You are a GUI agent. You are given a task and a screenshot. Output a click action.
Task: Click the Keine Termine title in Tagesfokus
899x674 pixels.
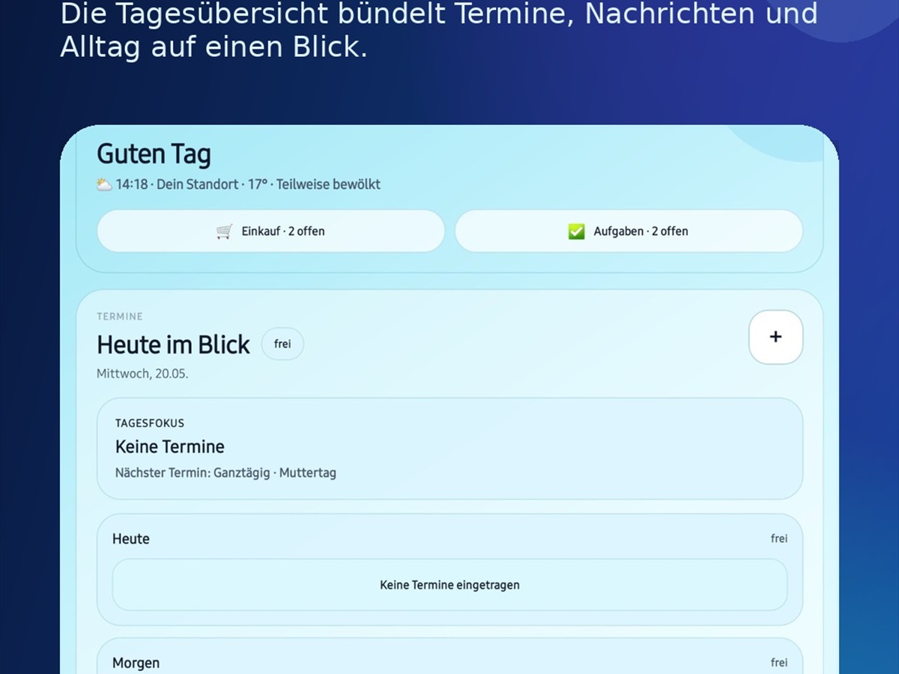pyautogui.click(x=170, y=447)
